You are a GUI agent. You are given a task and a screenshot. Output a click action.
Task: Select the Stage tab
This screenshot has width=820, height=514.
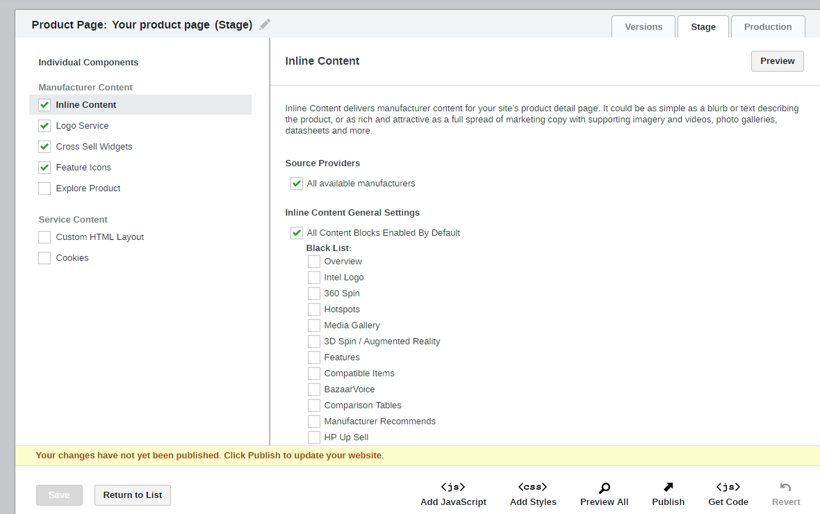coord(703,26)
